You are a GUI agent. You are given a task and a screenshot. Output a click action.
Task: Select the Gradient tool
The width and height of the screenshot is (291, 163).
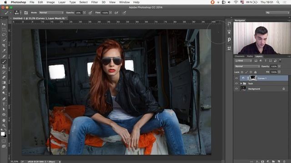click(x=4, y=82)
